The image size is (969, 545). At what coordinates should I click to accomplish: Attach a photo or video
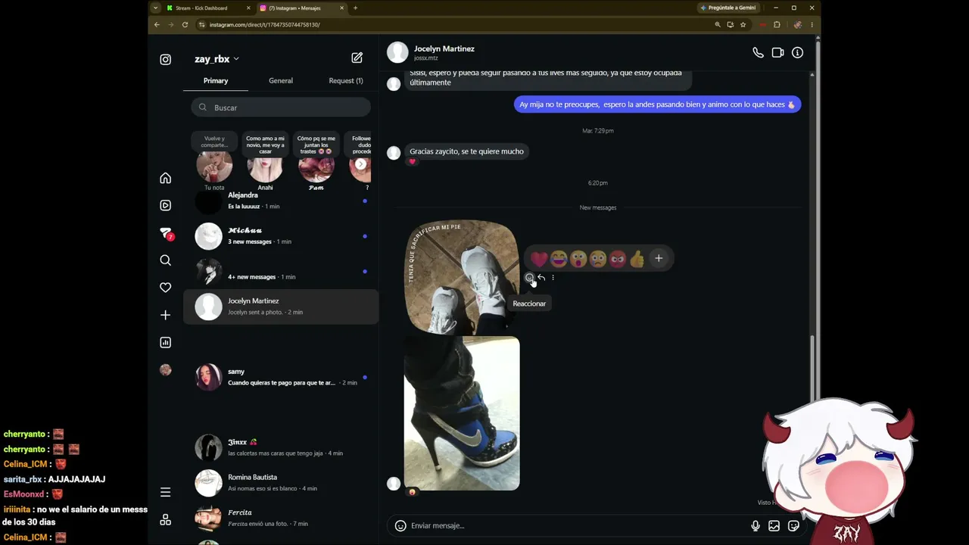point(774,525)
